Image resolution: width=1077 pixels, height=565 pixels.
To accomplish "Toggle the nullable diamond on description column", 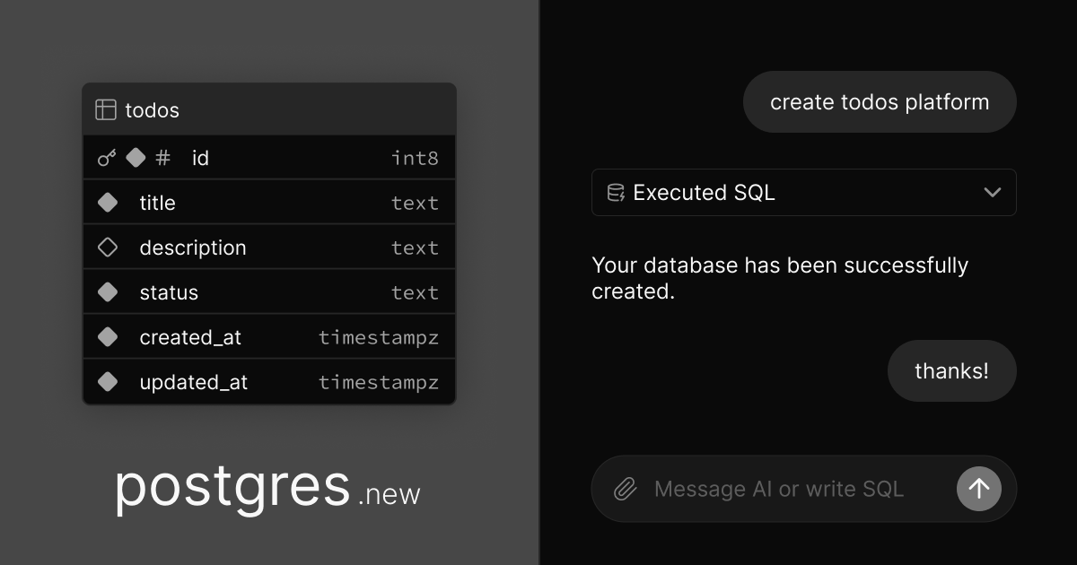I will pyautogui.click(x=108, y=247).
